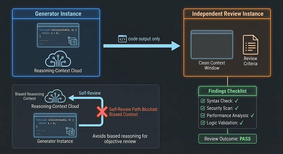Click the red X blocked-path marker
This screenshot has height=154, width=283.
tap(102, 112)
